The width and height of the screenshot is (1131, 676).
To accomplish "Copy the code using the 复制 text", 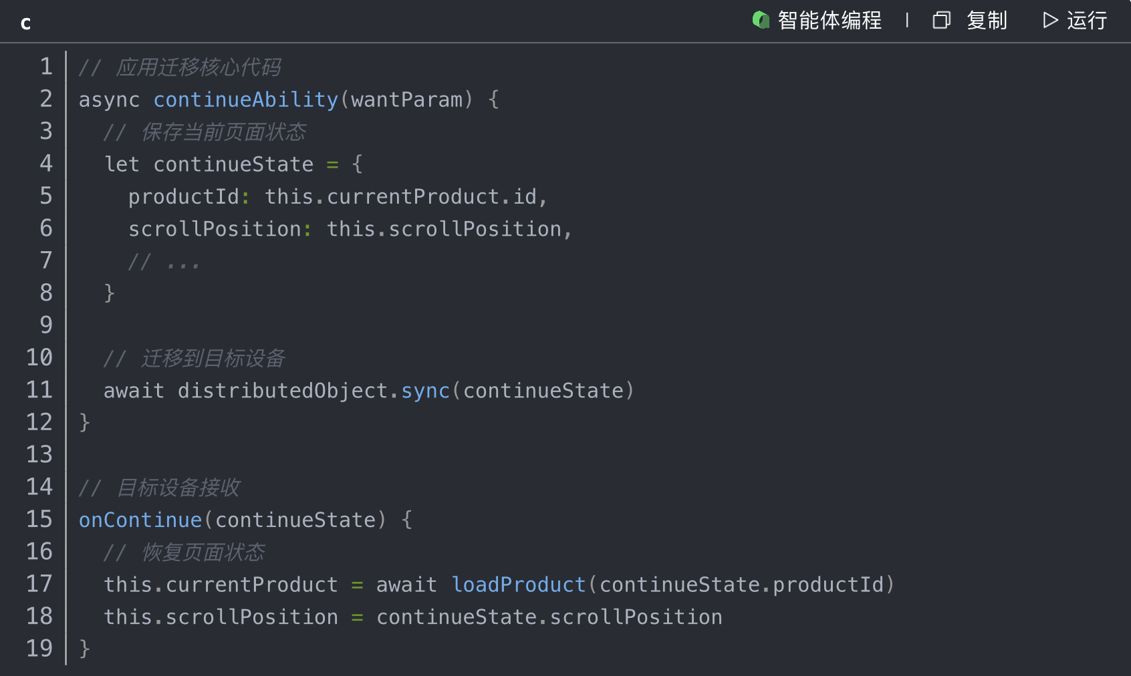I will point(987,21).
